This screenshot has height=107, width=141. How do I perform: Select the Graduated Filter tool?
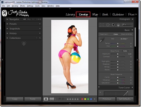[x=118, y=25]
